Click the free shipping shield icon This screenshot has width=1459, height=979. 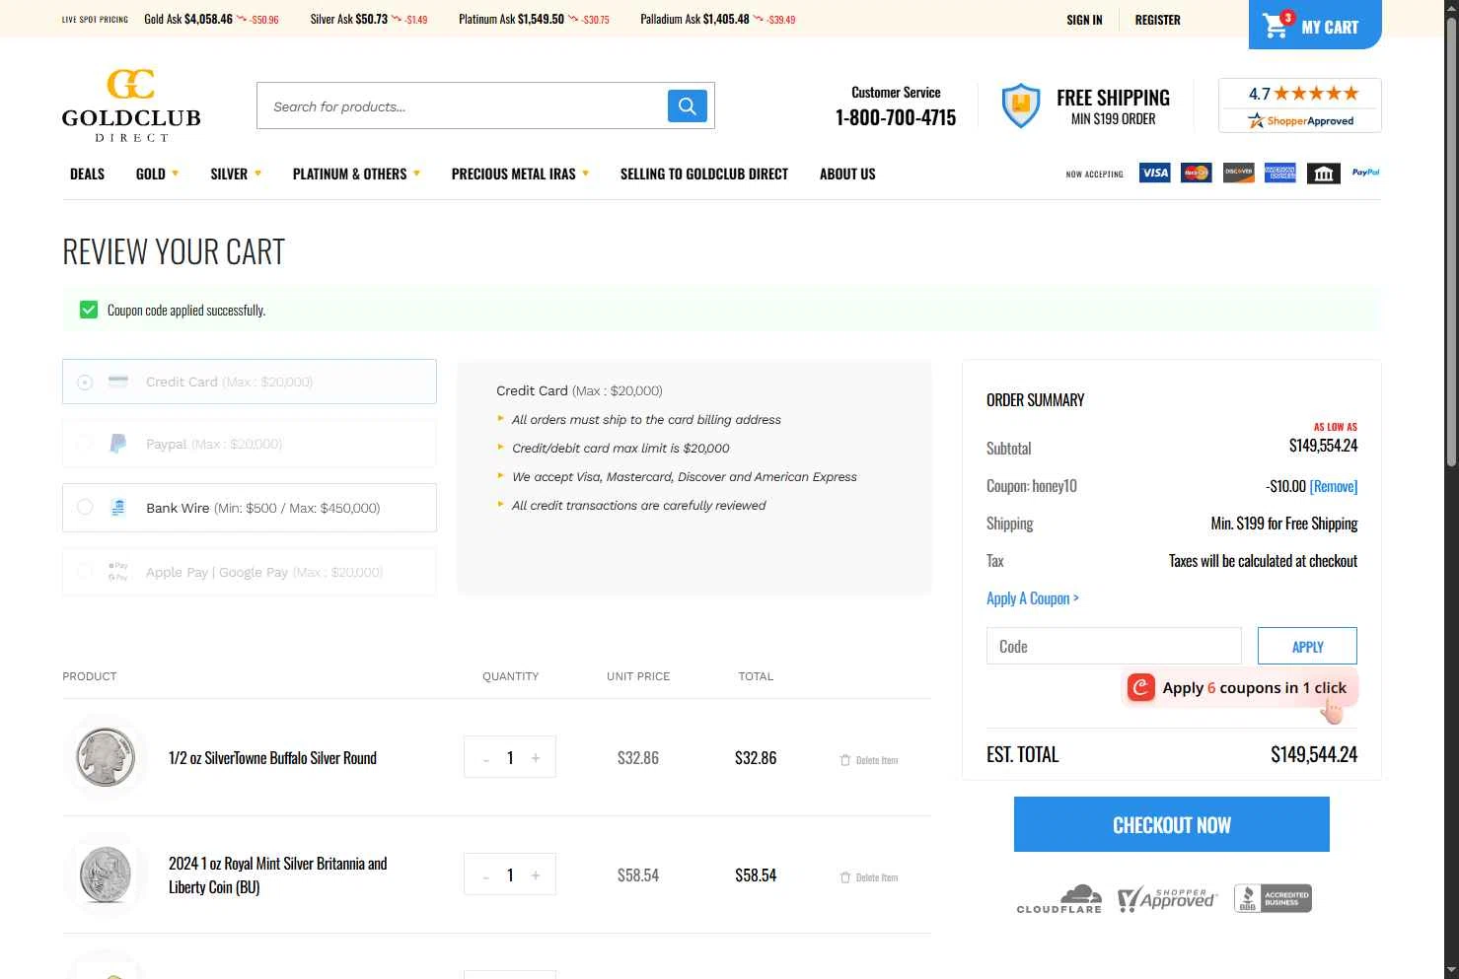(1021, 105)
